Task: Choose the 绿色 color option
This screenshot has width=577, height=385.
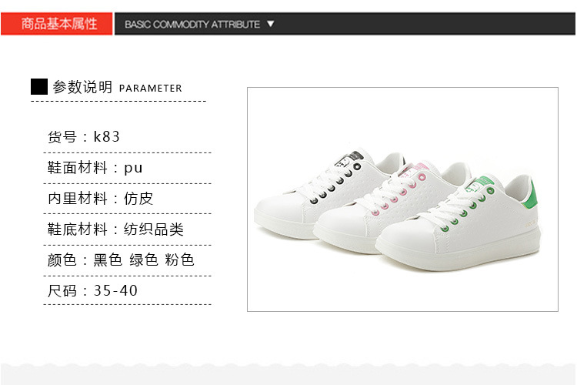Action: tap(144, 260)
